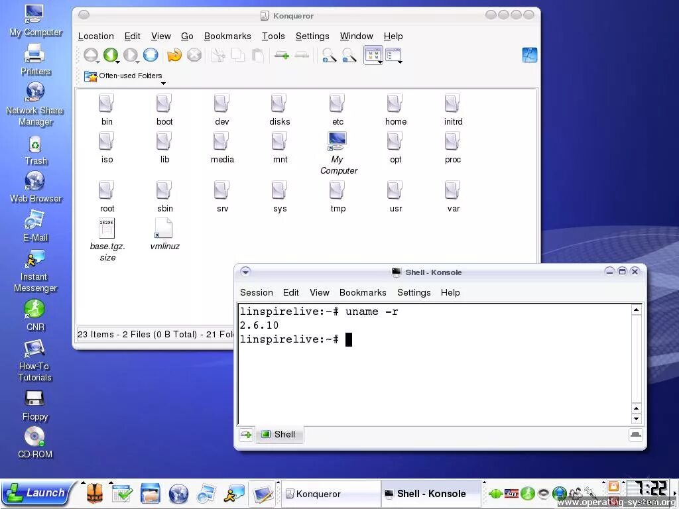
Task: Open Location menu in Konqueror
Action: 95,36
